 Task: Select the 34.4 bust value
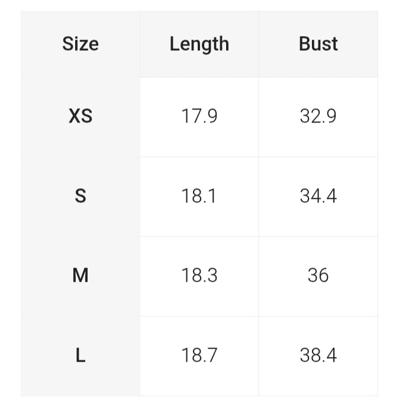[318, 195]
